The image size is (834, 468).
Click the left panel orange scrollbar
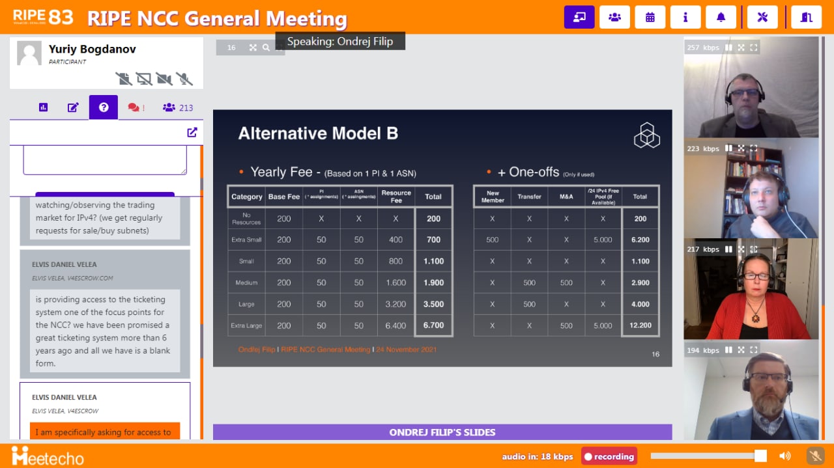[x=202, y=293]
